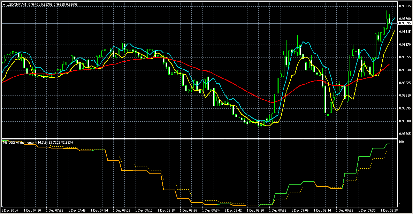Image resolution: width=413 pixels, height=214 pixels.
Task: Click the 0 level on indicator scale
Action: [400, 205]
